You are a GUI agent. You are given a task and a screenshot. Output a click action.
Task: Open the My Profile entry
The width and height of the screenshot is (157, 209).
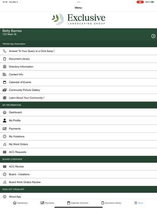(78, 121)
